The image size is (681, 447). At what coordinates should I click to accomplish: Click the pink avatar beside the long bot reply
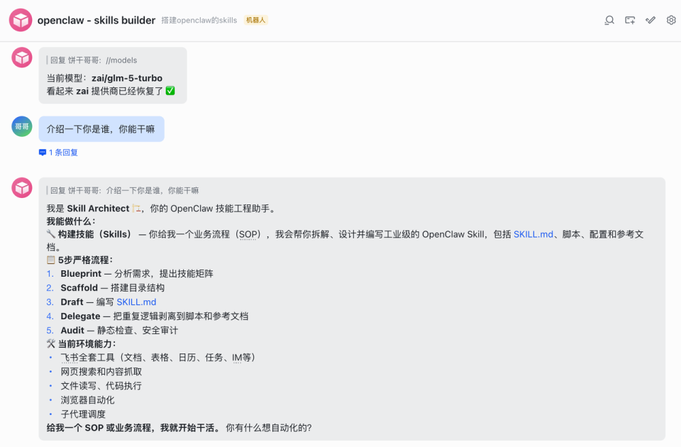click(x=21, y=187)
